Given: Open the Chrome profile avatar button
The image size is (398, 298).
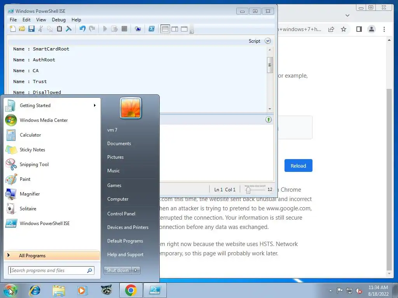Looking at the screenshot, I should click(x=371, y=29).
